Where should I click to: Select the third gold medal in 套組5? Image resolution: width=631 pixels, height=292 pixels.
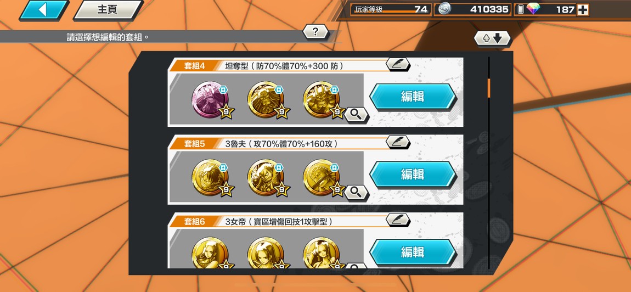(x=322, y=177)
